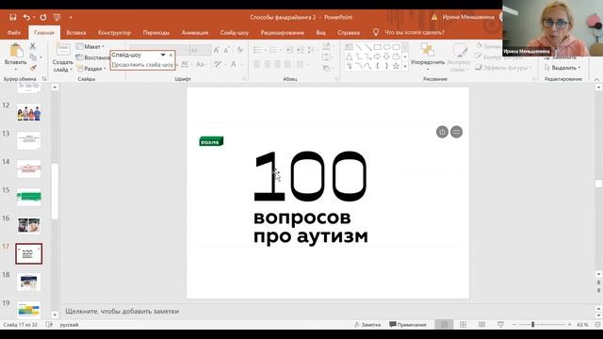603x339 pixels.
Task: Click the round upload icon on slide
Action: [x=442, y=132]
